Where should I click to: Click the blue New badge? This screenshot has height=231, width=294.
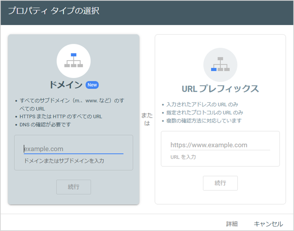point(92,85)
